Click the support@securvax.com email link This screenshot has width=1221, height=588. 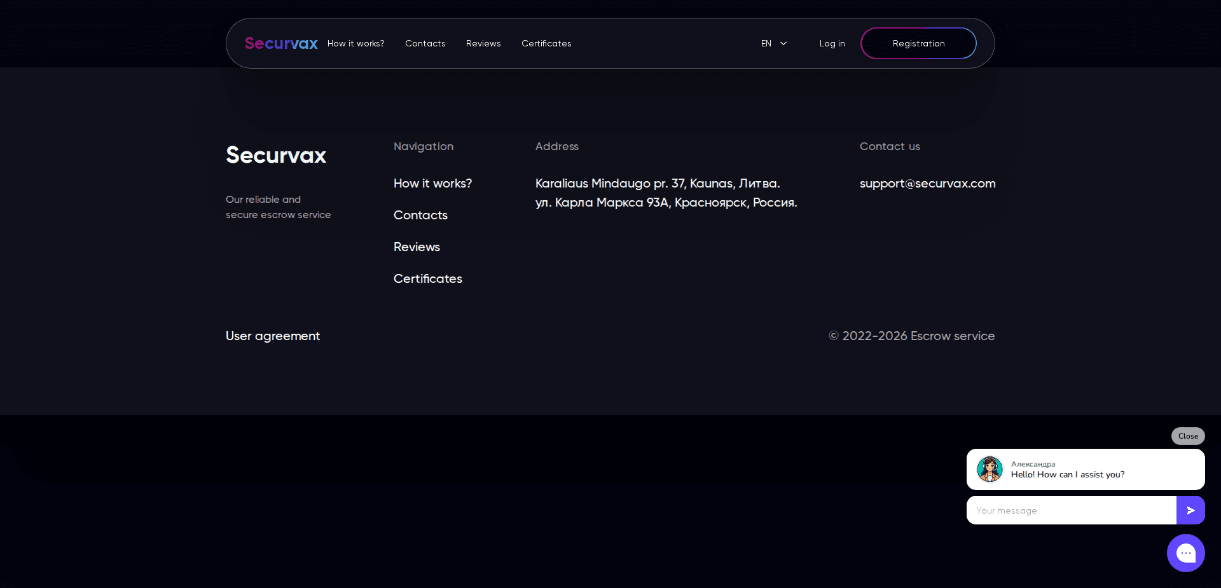(x=927, y=183)
